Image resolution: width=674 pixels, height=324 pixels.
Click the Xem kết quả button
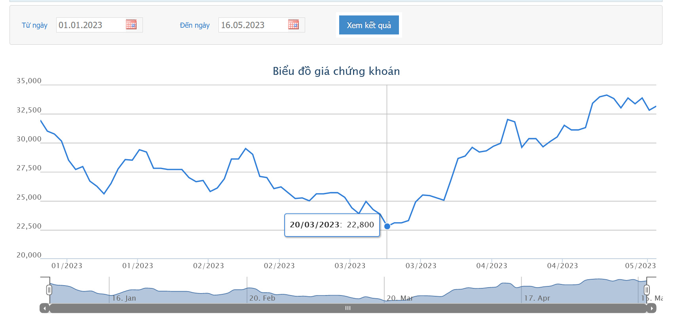pos(369,25)
